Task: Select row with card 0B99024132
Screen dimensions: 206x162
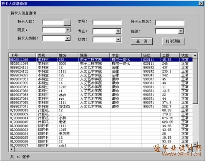Action: pyautogui.click(x=101, y=71)
